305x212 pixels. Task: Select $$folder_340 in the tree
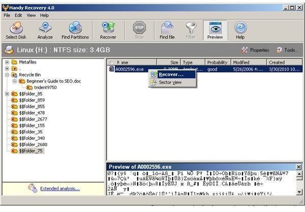coord(32,138)
